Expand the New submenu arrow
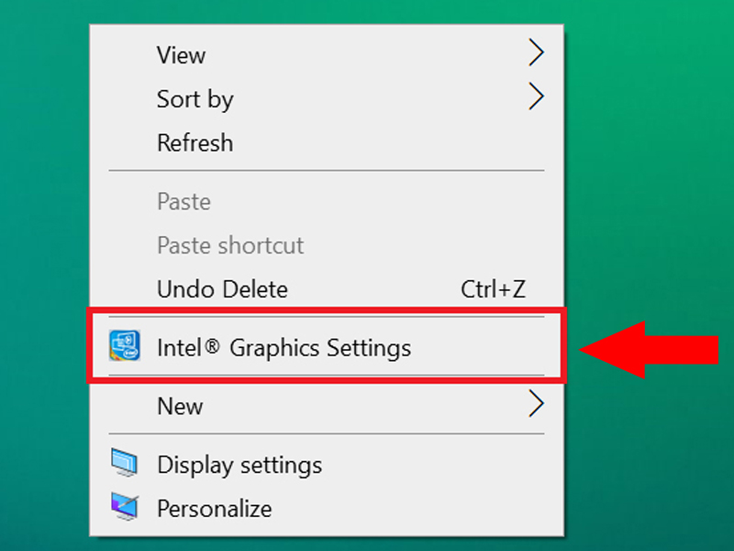The height and width of the screenshot is (551, 734). 537,405
